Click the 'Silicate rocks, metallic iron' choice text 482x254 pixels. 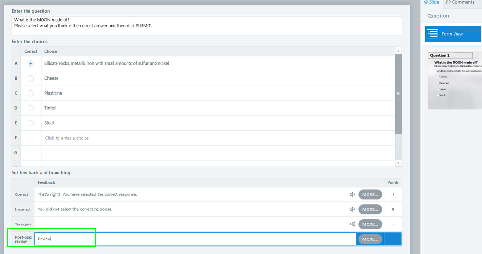(x=107, y=63)
